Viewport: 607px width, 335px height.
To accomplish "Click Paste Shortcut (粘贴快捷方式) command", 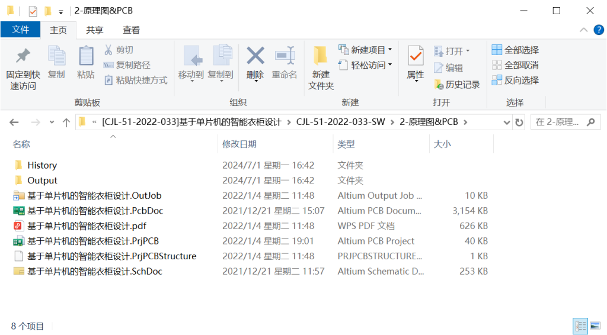I will [x=136, y=80].
